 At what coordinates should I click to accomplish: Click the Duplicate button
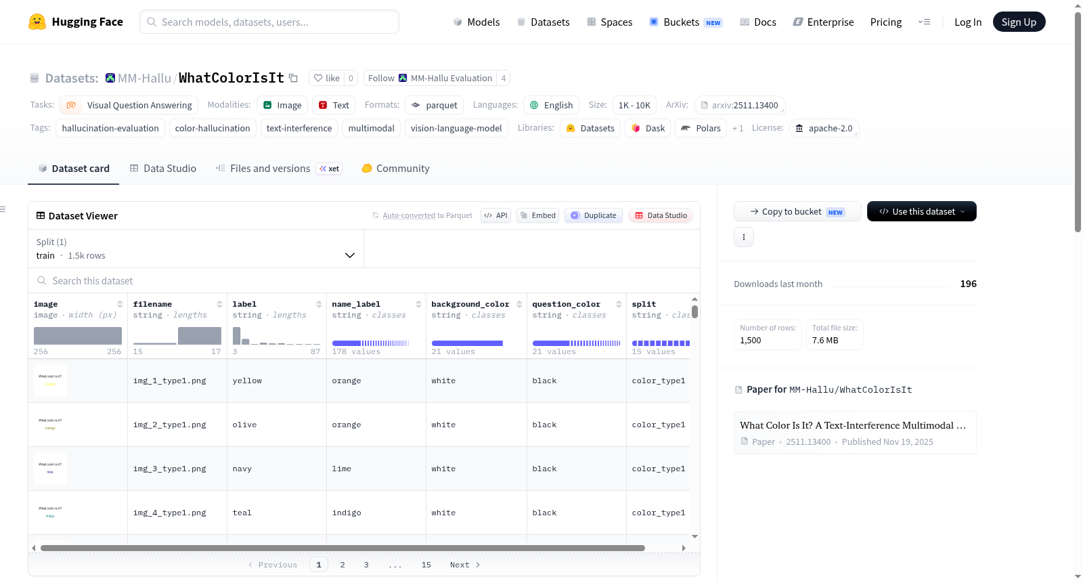[593, 215]
